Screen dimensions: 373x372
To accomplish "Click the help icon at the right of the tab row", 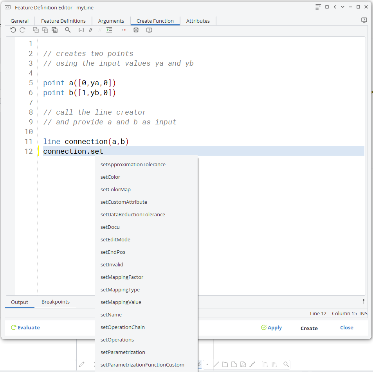I will pyautogui.click(x=364, y=20).
